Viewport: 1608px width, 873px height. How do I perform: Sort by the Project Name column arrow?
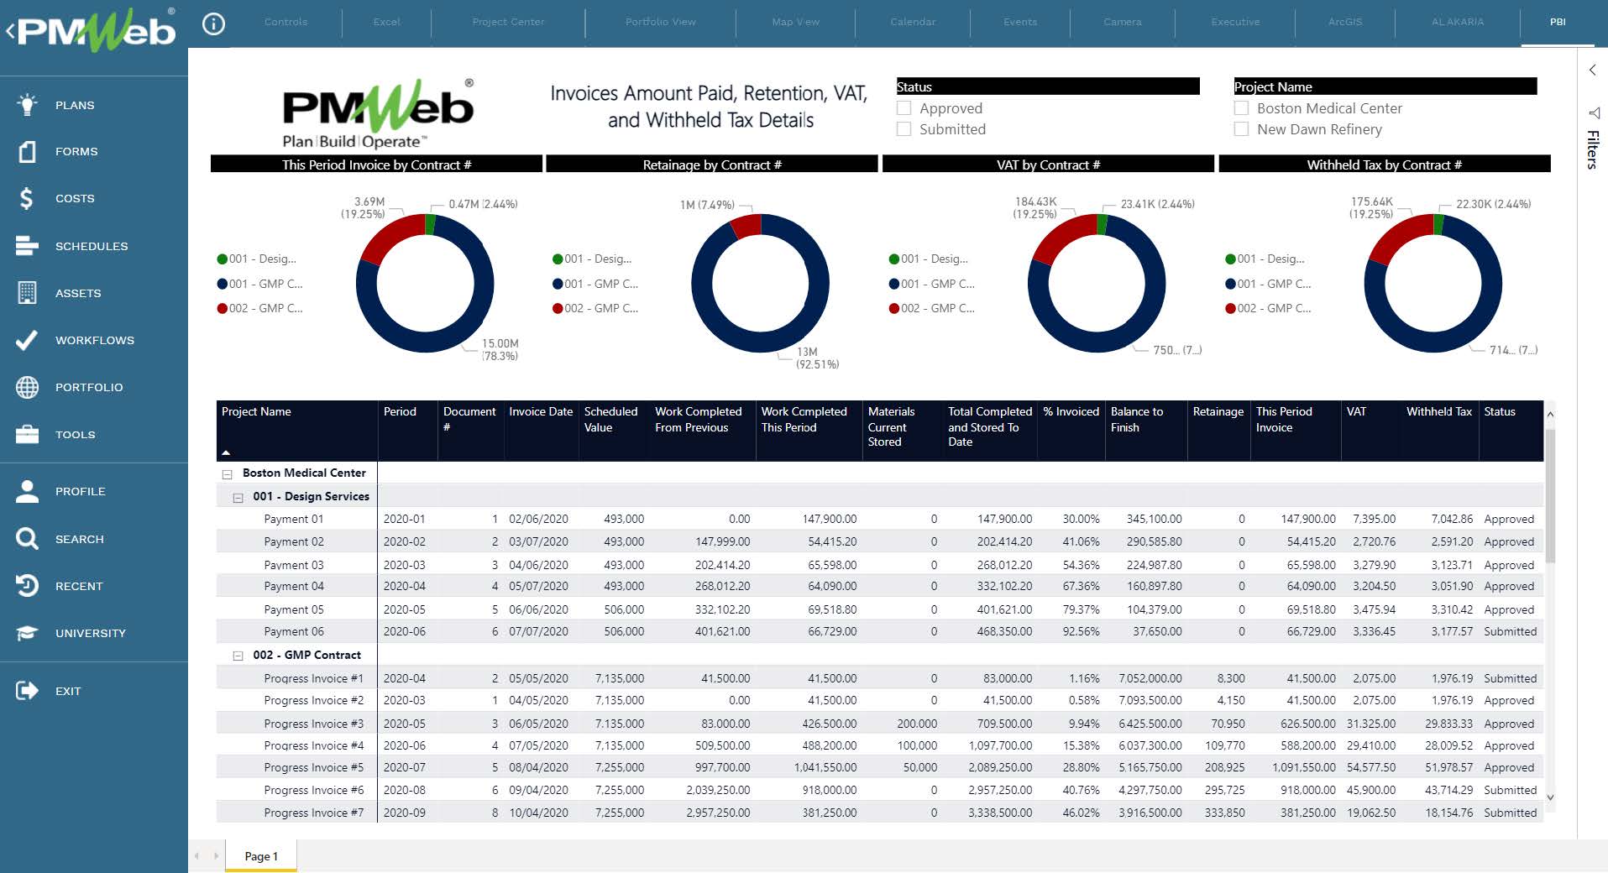click(x=226, y=453)
